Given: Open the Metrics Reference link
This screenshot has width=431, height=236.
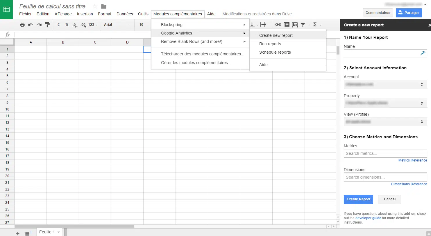Looking at the screenshot, I should [x=412, y=160].
